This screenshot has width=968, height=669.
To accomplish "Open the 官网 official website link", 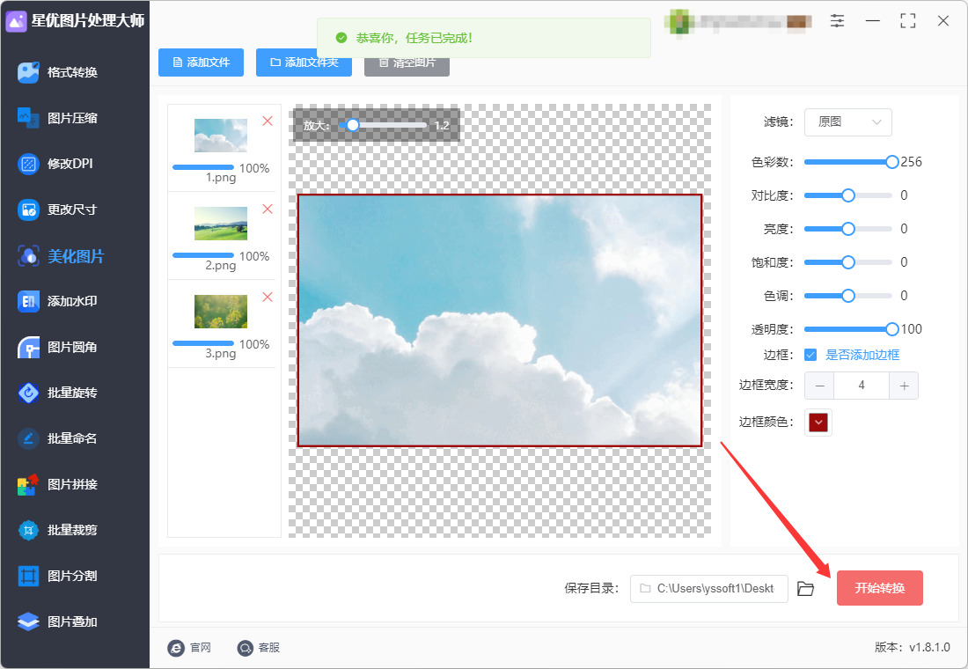I will tap(189, 647).
